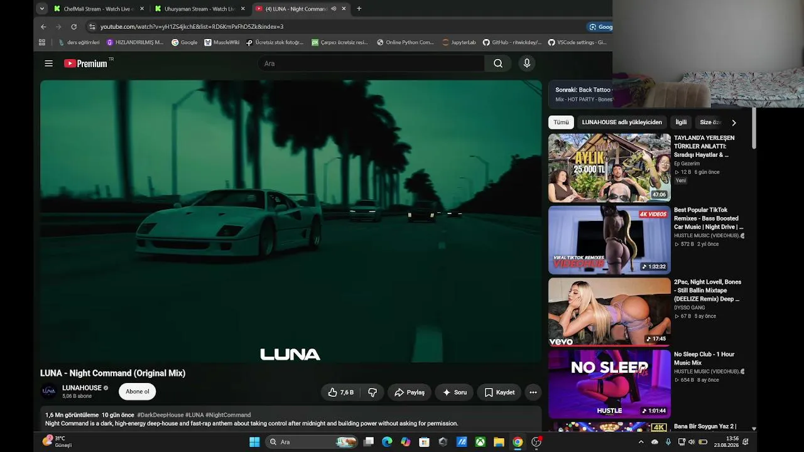Open the apps grid in bookmarks bar
The height and width of the screenshot is (452, 804).
click(42, 43)
